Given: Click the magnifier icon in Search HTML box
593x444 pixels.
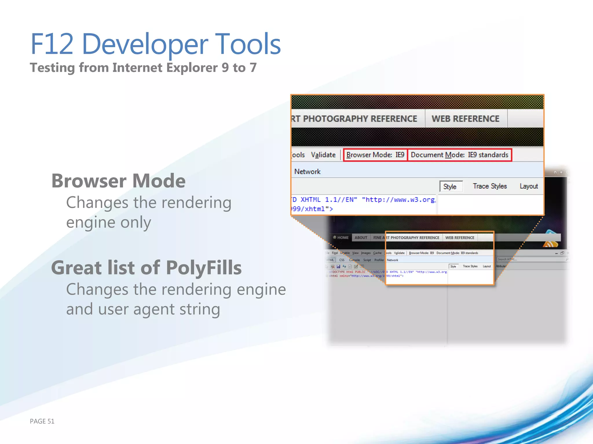Looking at the screenshot, I should tap(567, 259).
